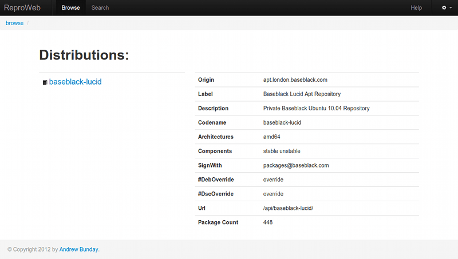The image size is (458, 259).
Task: Select the Browse tab in navbar
Action: [x=70, y=8]
